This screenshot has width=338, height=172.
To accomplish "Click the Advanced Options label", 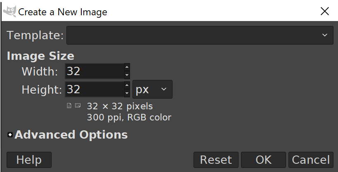I will (x=71, y=135).
